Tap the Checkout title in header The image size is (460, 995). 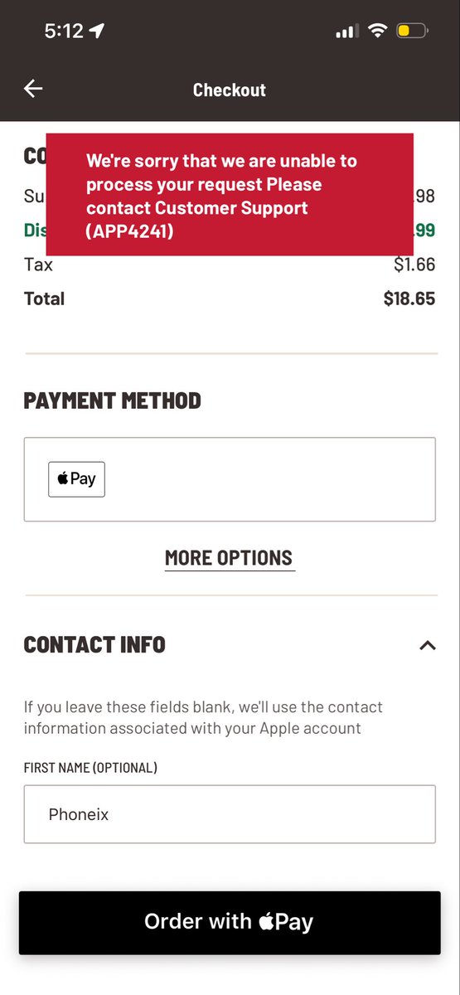[x=230, y=90]
